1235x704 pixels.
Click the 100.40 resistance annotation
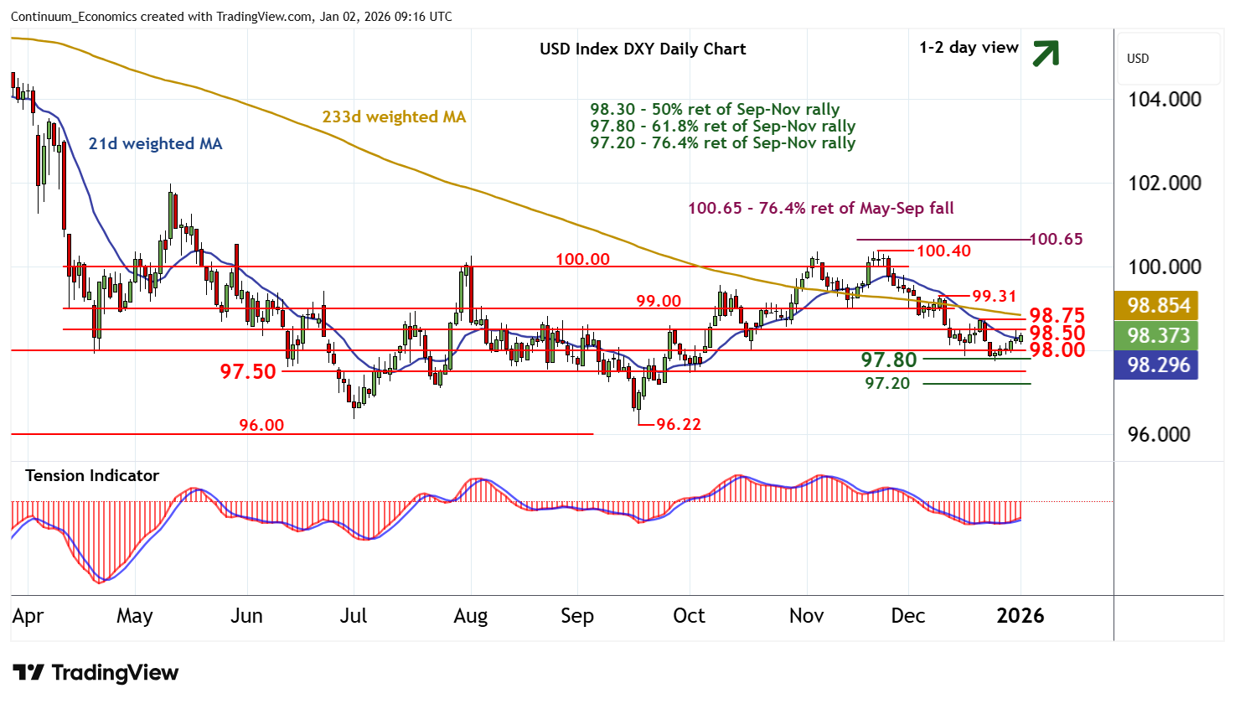pyautogui.click(x=943, y=251)
